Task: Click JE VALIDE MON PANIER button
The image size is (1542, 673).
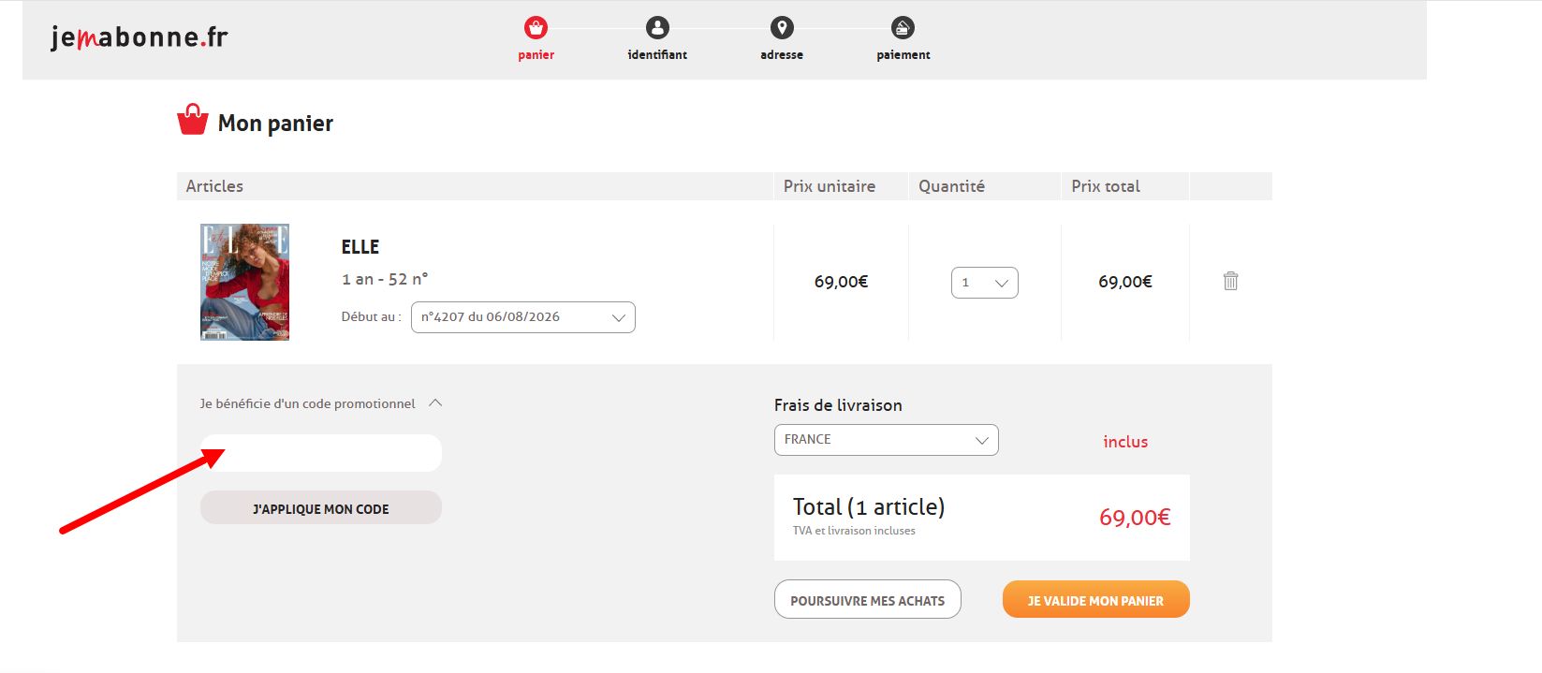Action: pos(1095,600)
